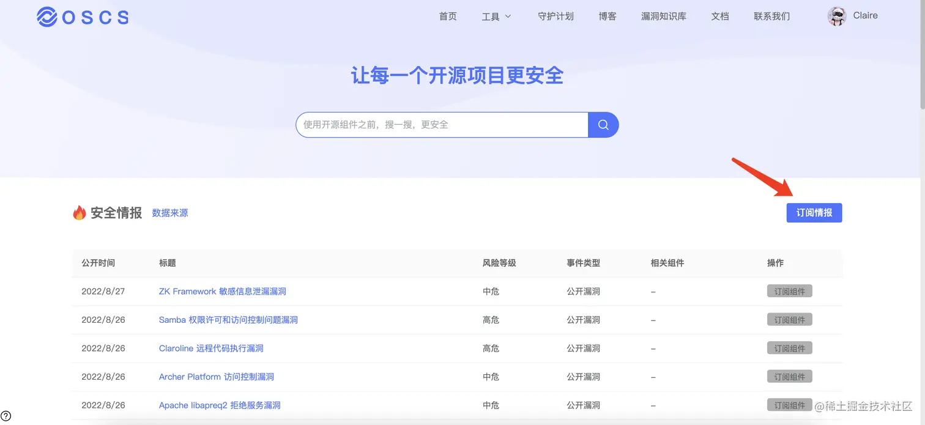Click 公开漏洞 in the Archer Platform row
The width and height of the screenshot is (925, 425).
583,377
